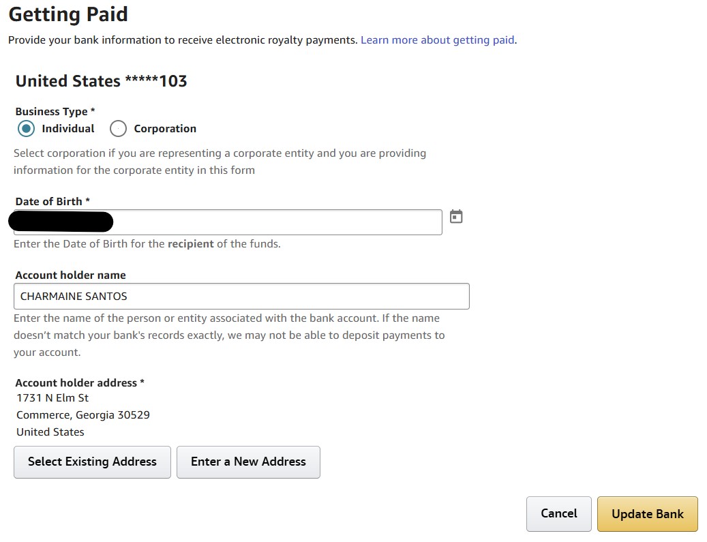This screenshot has width=707, height=542.
Task: Click the Account holder name label
Action: 71,275
